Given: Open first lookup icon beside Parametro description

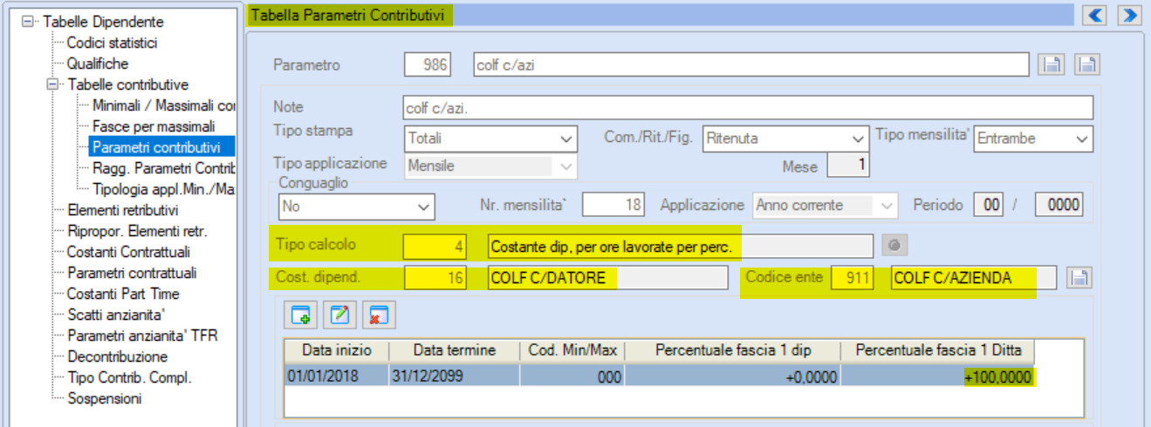Looking at the screenshot, I should [1051, 64].
